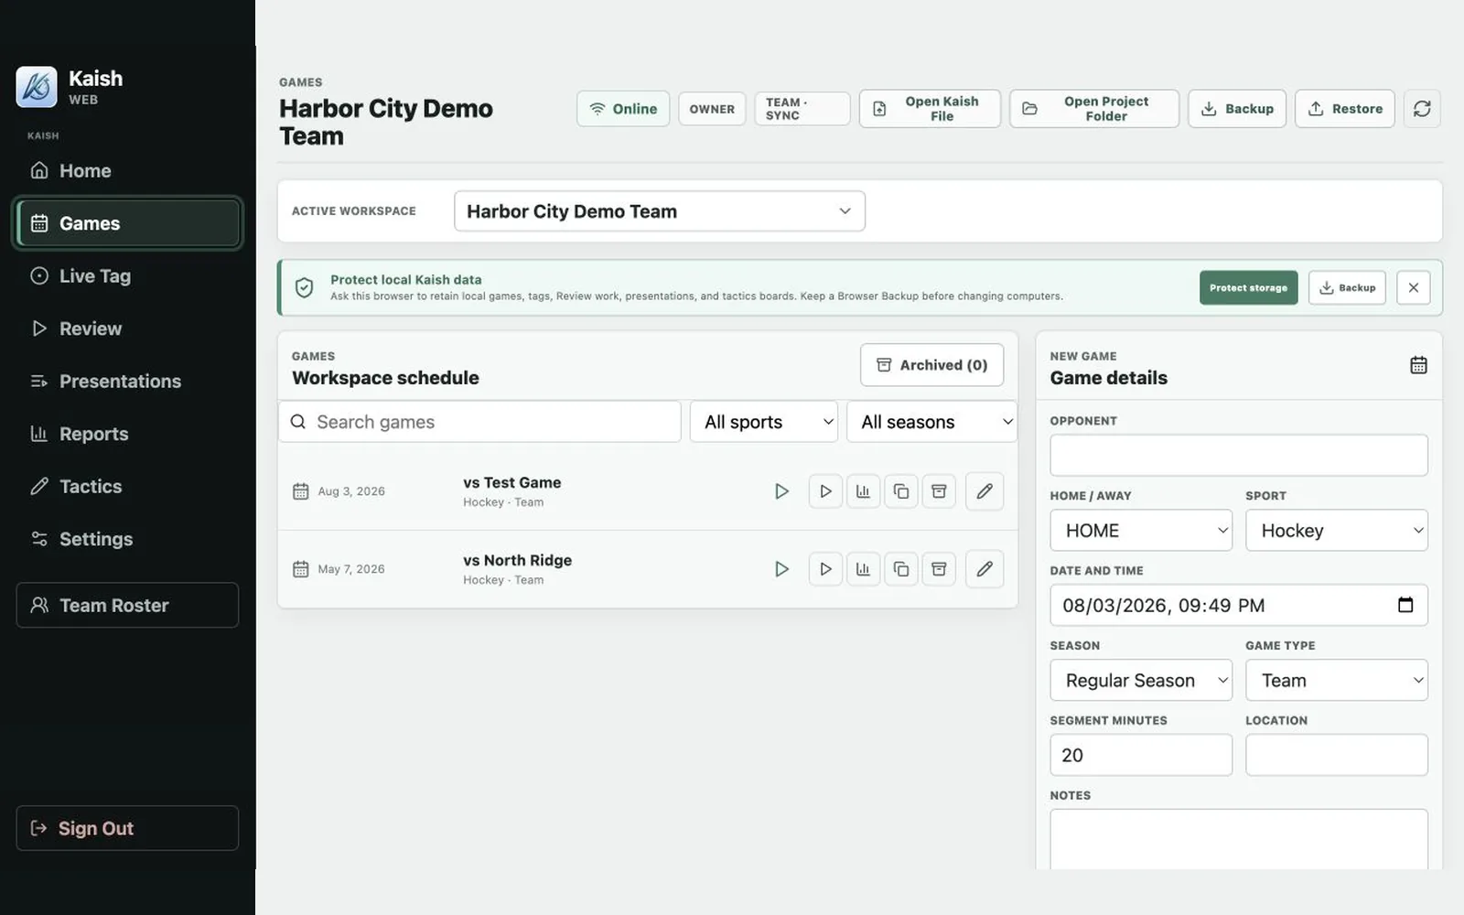Click the Opponent input field
The height and width of the screenshot is (915, 1464).
tap(1239, 456)
